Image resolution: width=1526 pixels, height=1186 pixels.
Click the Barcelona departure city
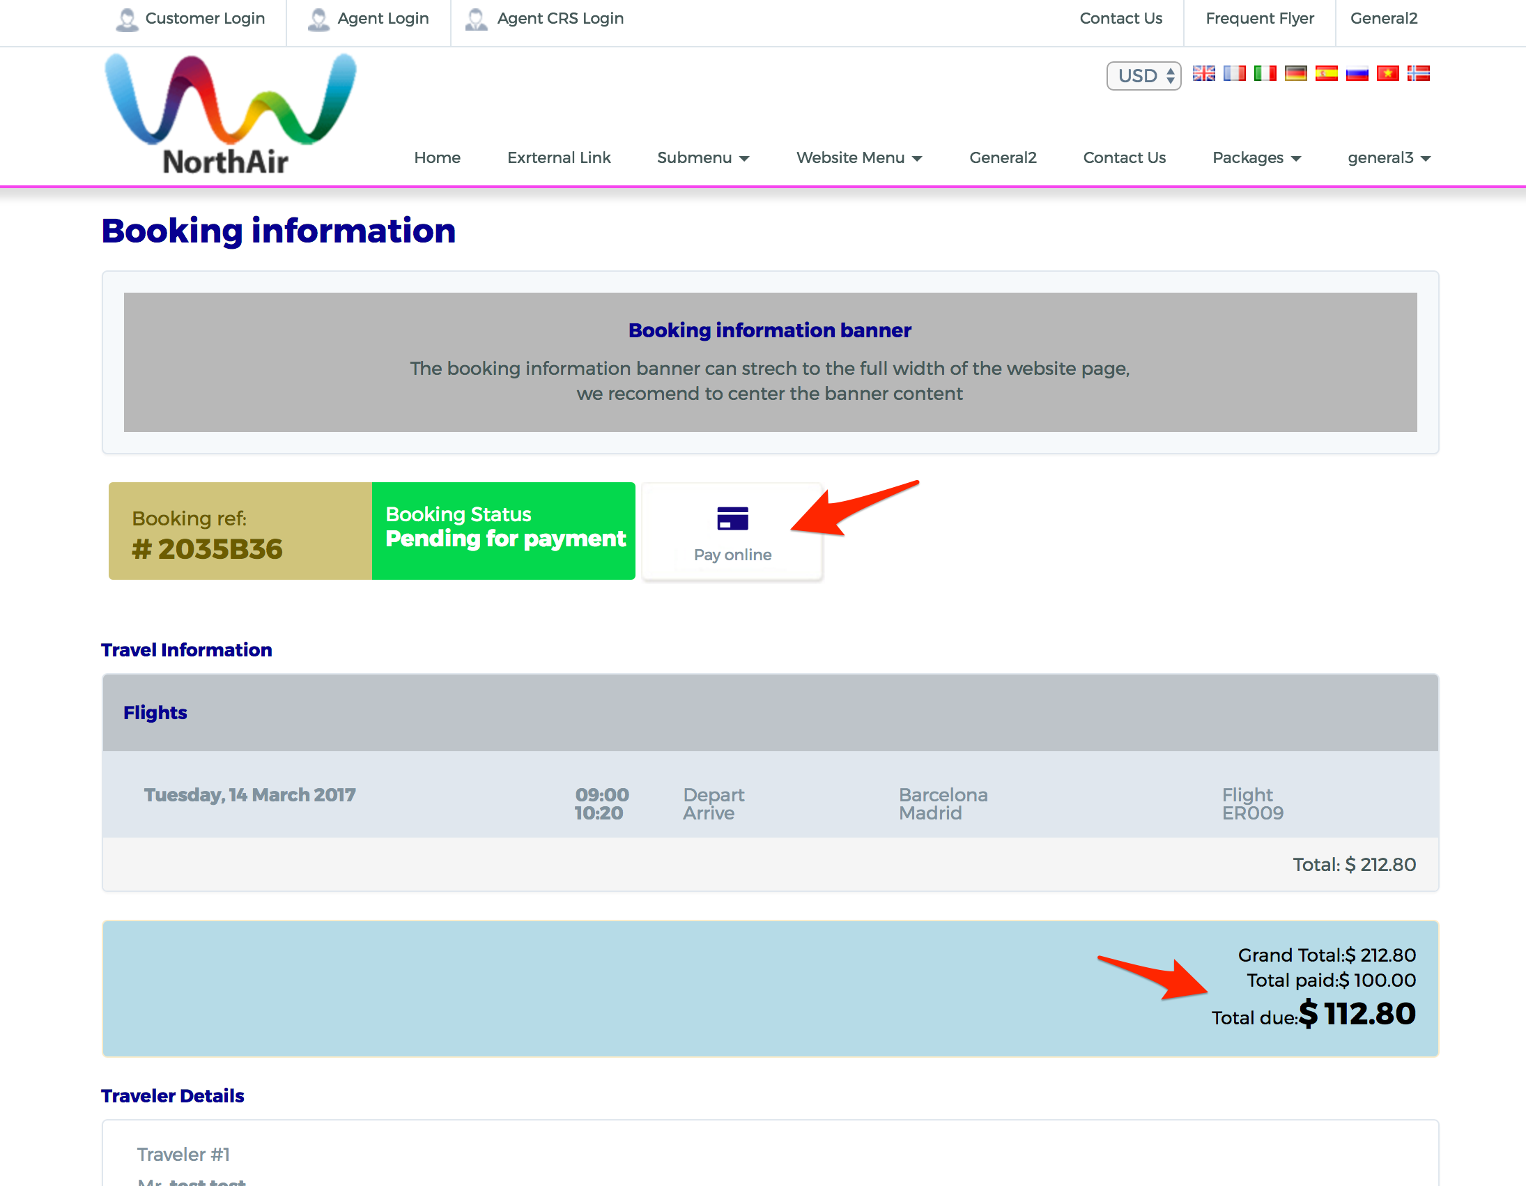tap(943, 795)
